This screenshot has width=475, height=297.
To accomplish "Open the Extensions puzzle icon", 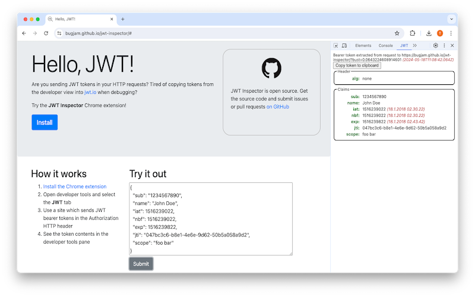I will 412,33.
